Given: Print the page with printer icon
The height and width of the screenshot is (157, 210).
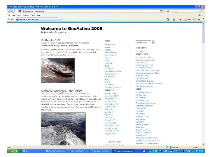Looking at the screenshot, I should pyautogui.click(x=181, y=19).
